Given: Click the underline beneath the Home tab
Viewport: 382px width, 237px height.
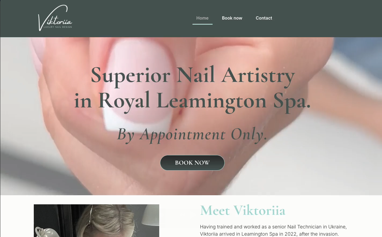Looking at the screenshot, I should (202, 24).
